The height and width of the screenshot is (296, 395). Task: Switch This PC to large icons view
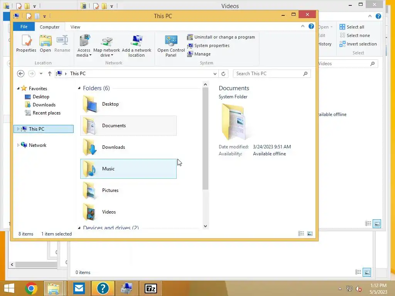310,234
